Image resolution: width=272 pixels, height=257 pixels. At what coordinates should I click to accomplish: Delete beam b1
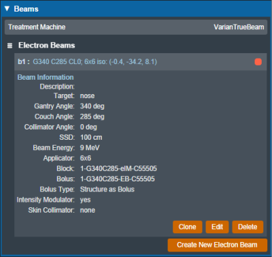[x=248, y=227]
